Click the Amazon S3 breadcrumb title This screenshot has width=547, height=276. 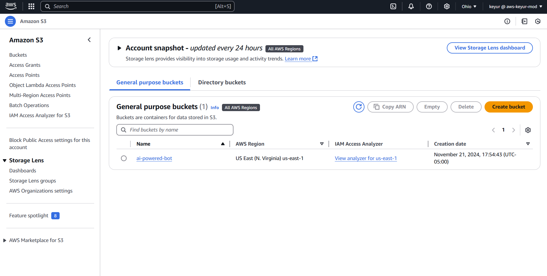tap(33, 21)
